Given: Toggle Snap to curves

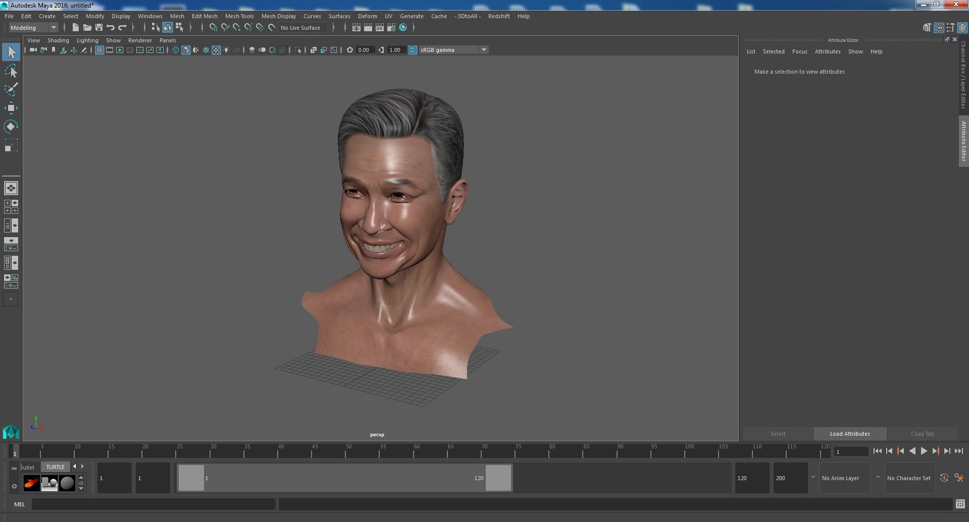Looking at the screenshot, I should pos(225,28).
